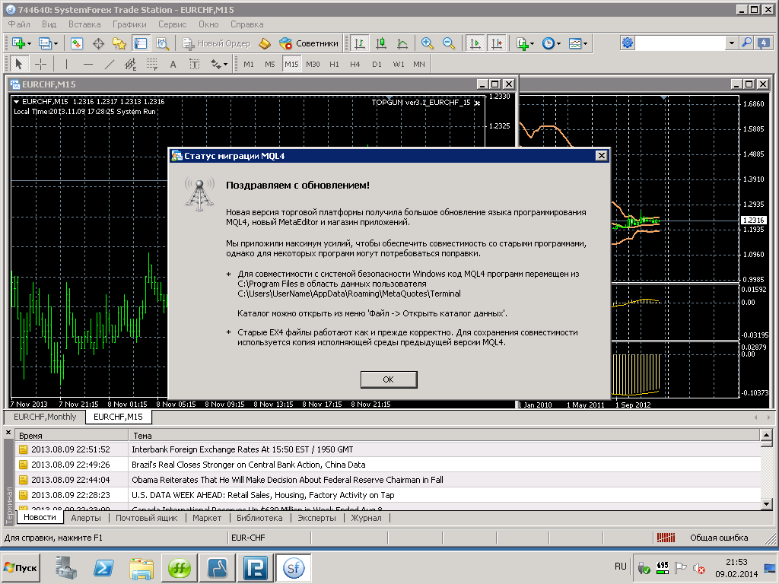Click OK in the MQL4 migration dialog
The width and height of the screenshot is (779, 584).
(x=389, y=379)
